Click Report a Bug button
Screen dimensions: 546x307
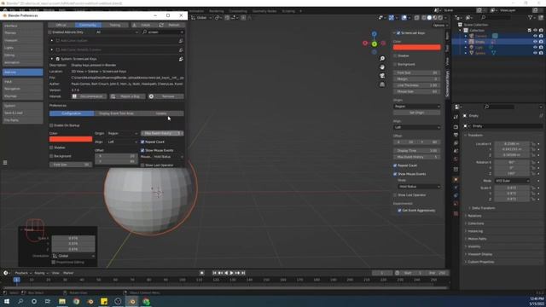127,96
